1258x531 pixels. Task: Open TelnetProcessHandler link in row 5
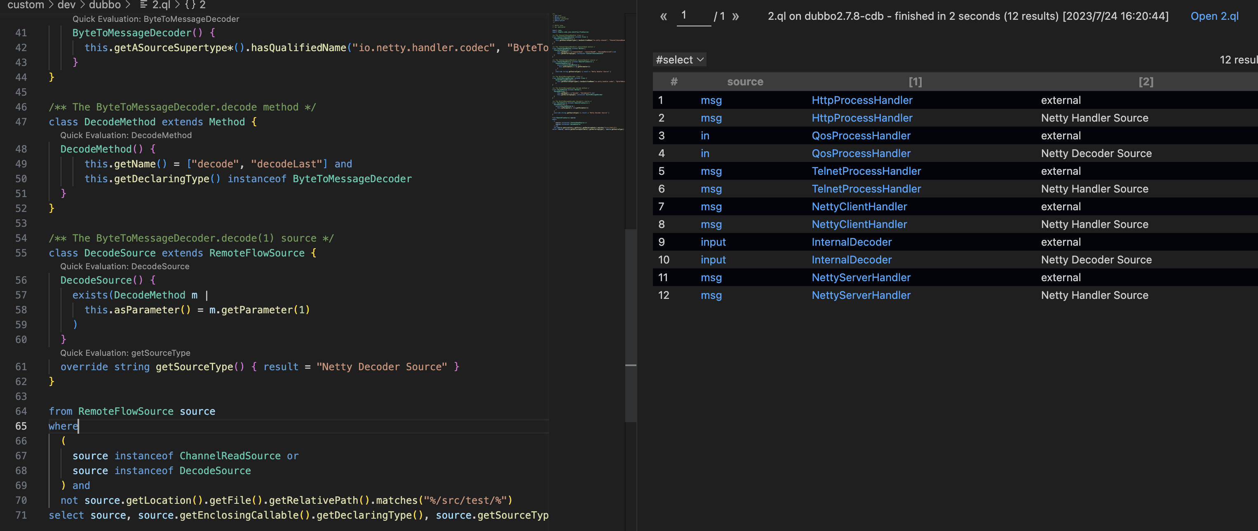[866, 171]
